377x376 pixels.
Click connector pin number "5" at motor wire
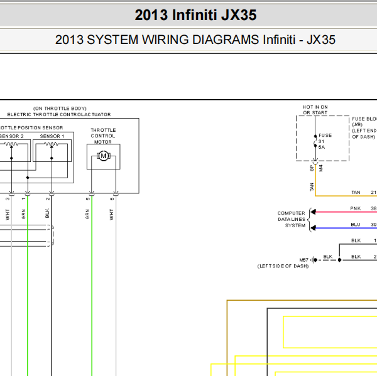click(x=88, y=199)
